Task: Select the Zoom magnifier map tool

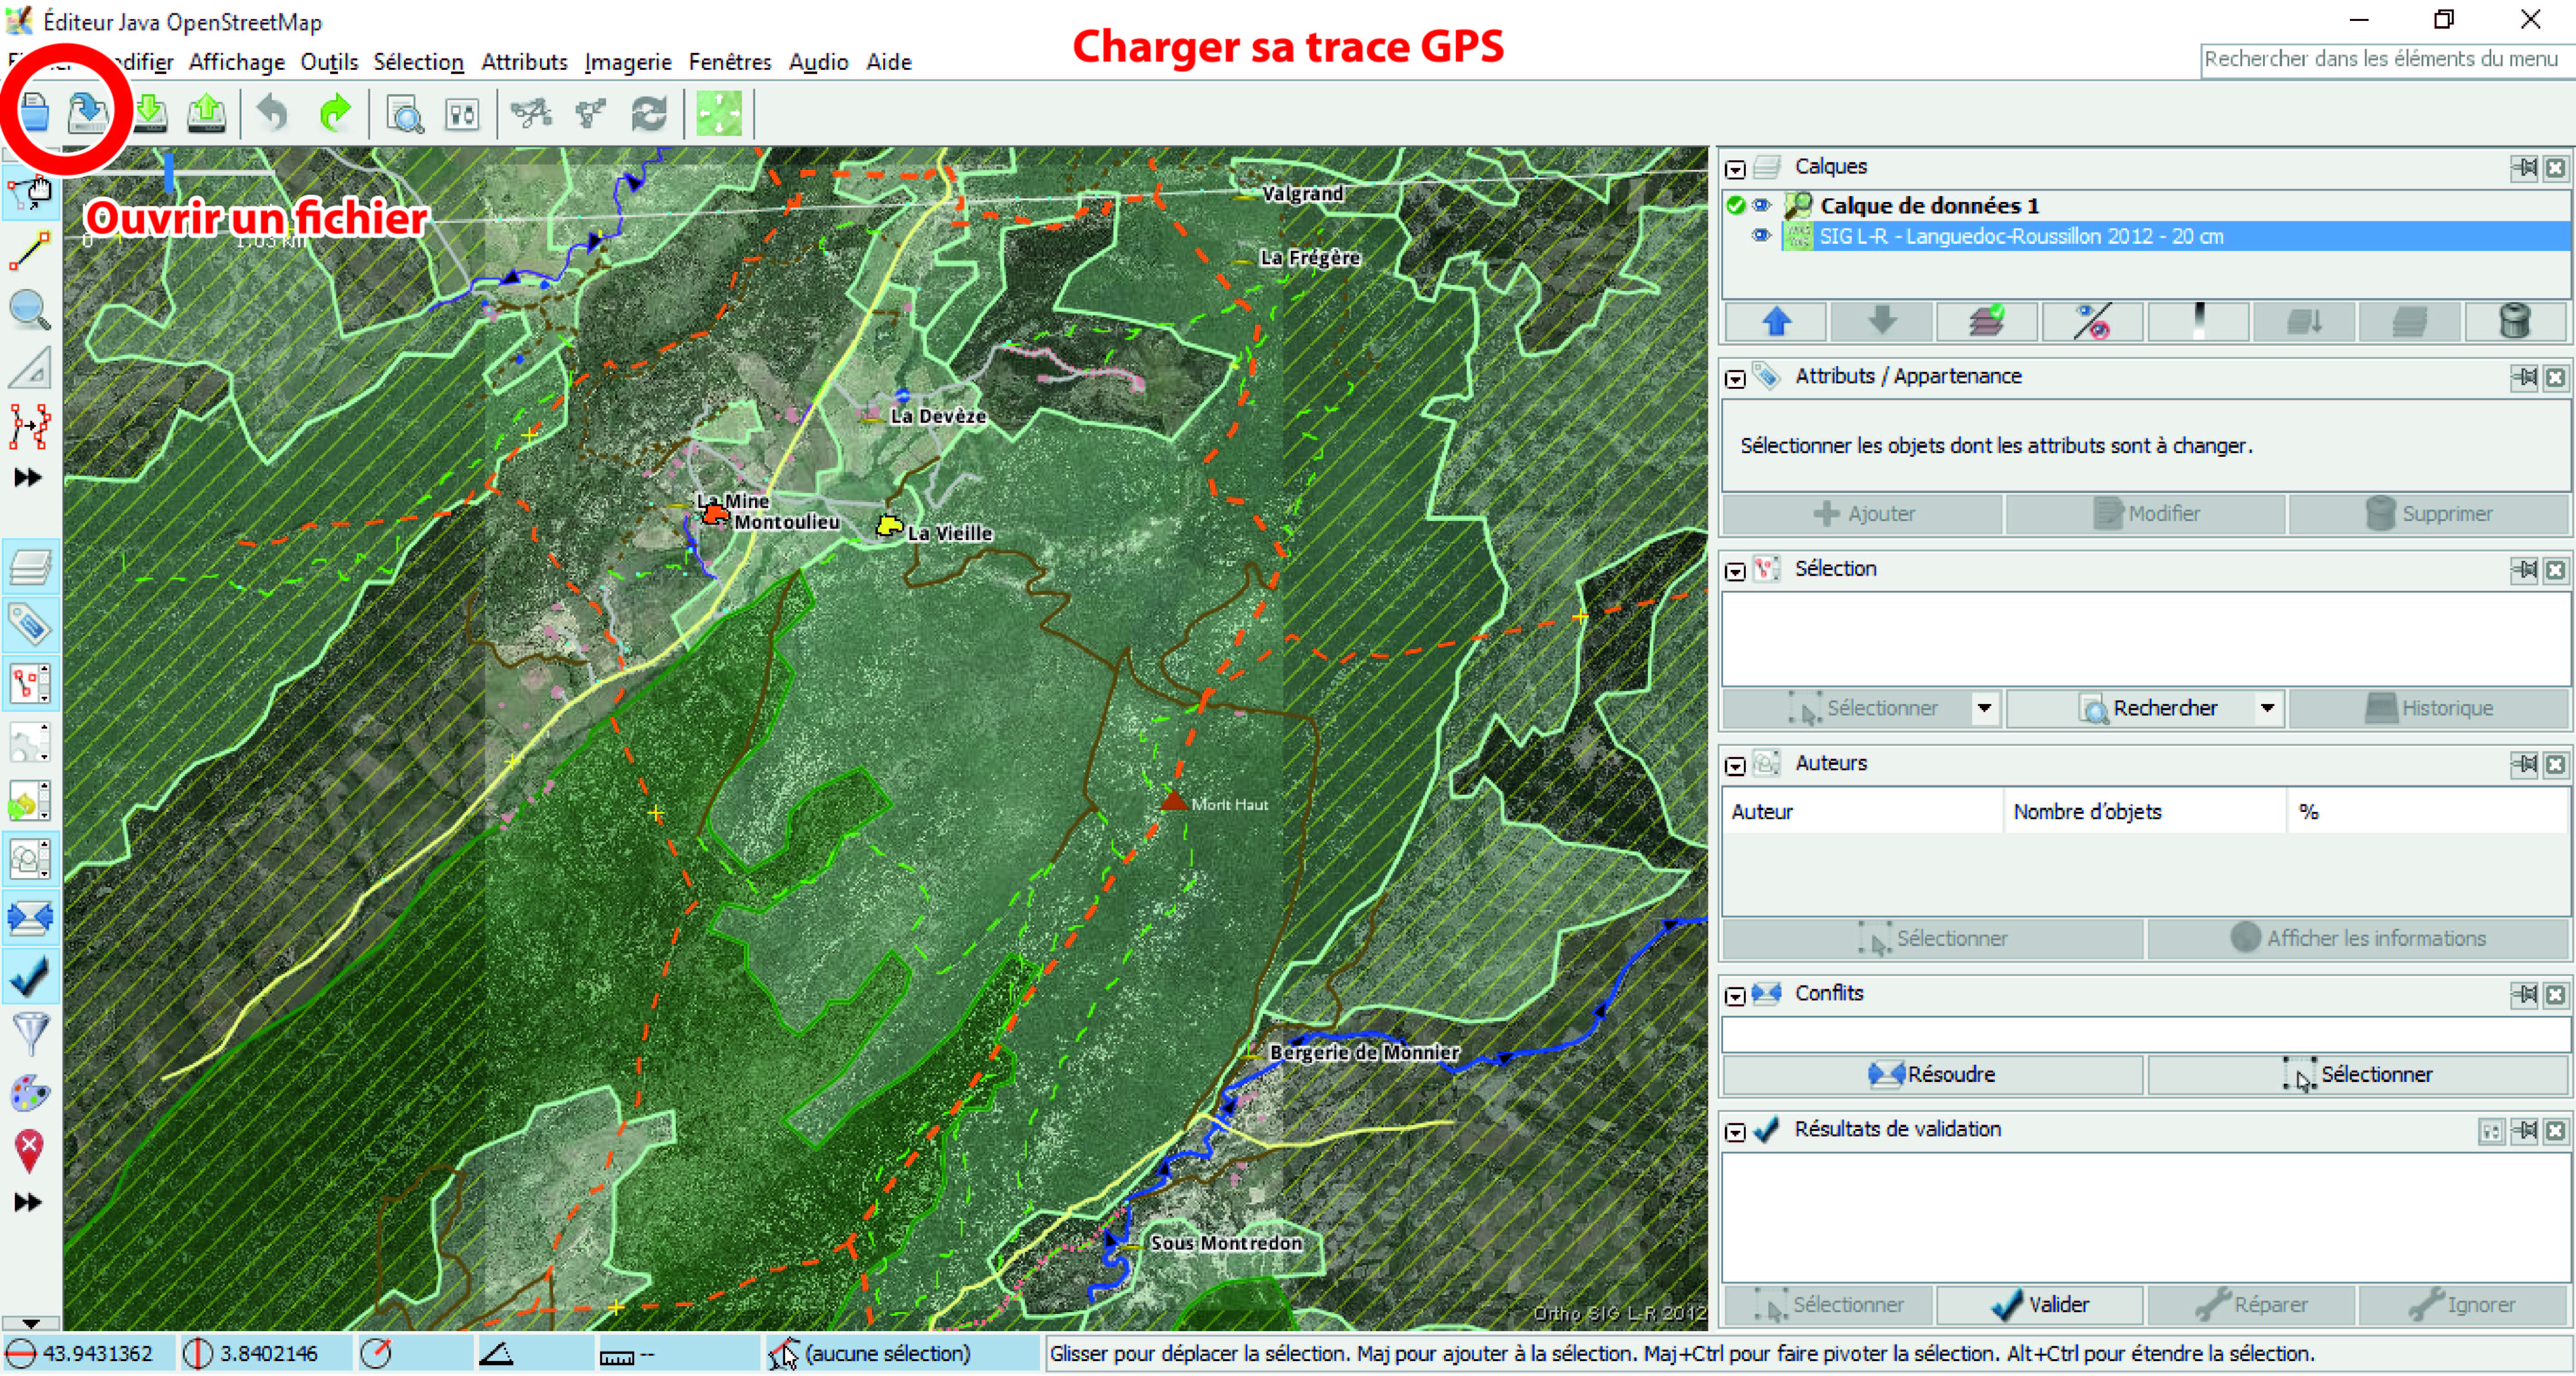Action: tap(30, 310)
